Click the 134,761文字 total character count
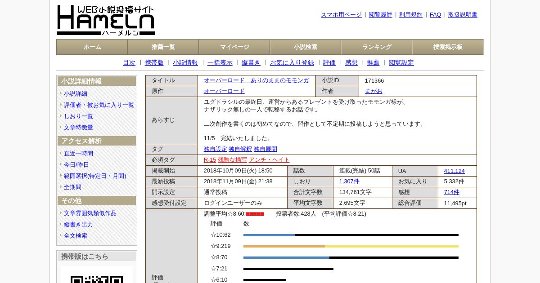This screenshot has height=283, width=540. click(355, 192)
